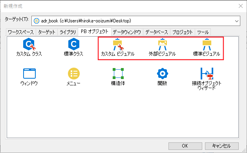Click the adr_book target combo field
The height and width of the screenshot is (153, 247).
point(136,21)
